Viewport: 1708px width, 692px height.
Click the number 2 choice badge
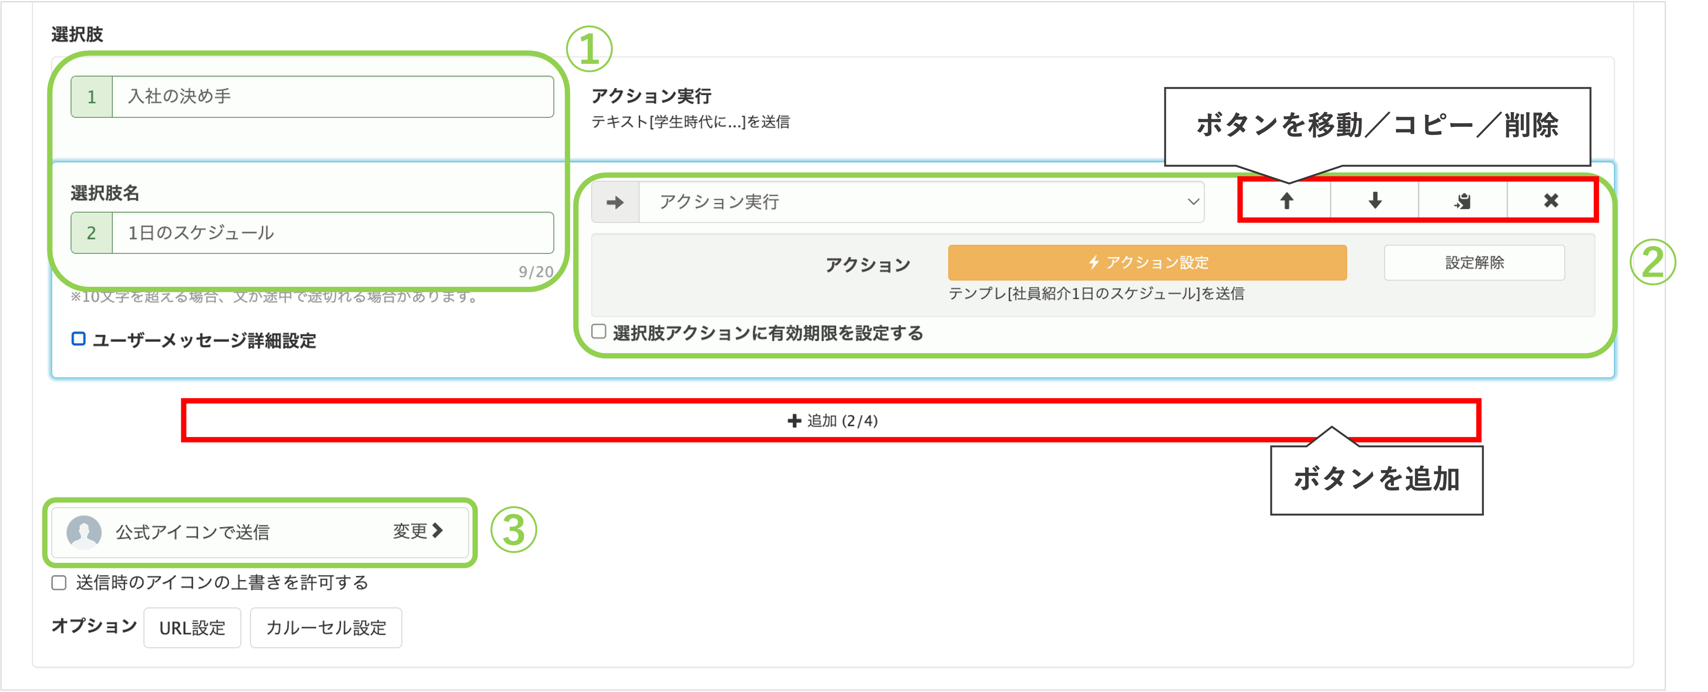point(92,233)
